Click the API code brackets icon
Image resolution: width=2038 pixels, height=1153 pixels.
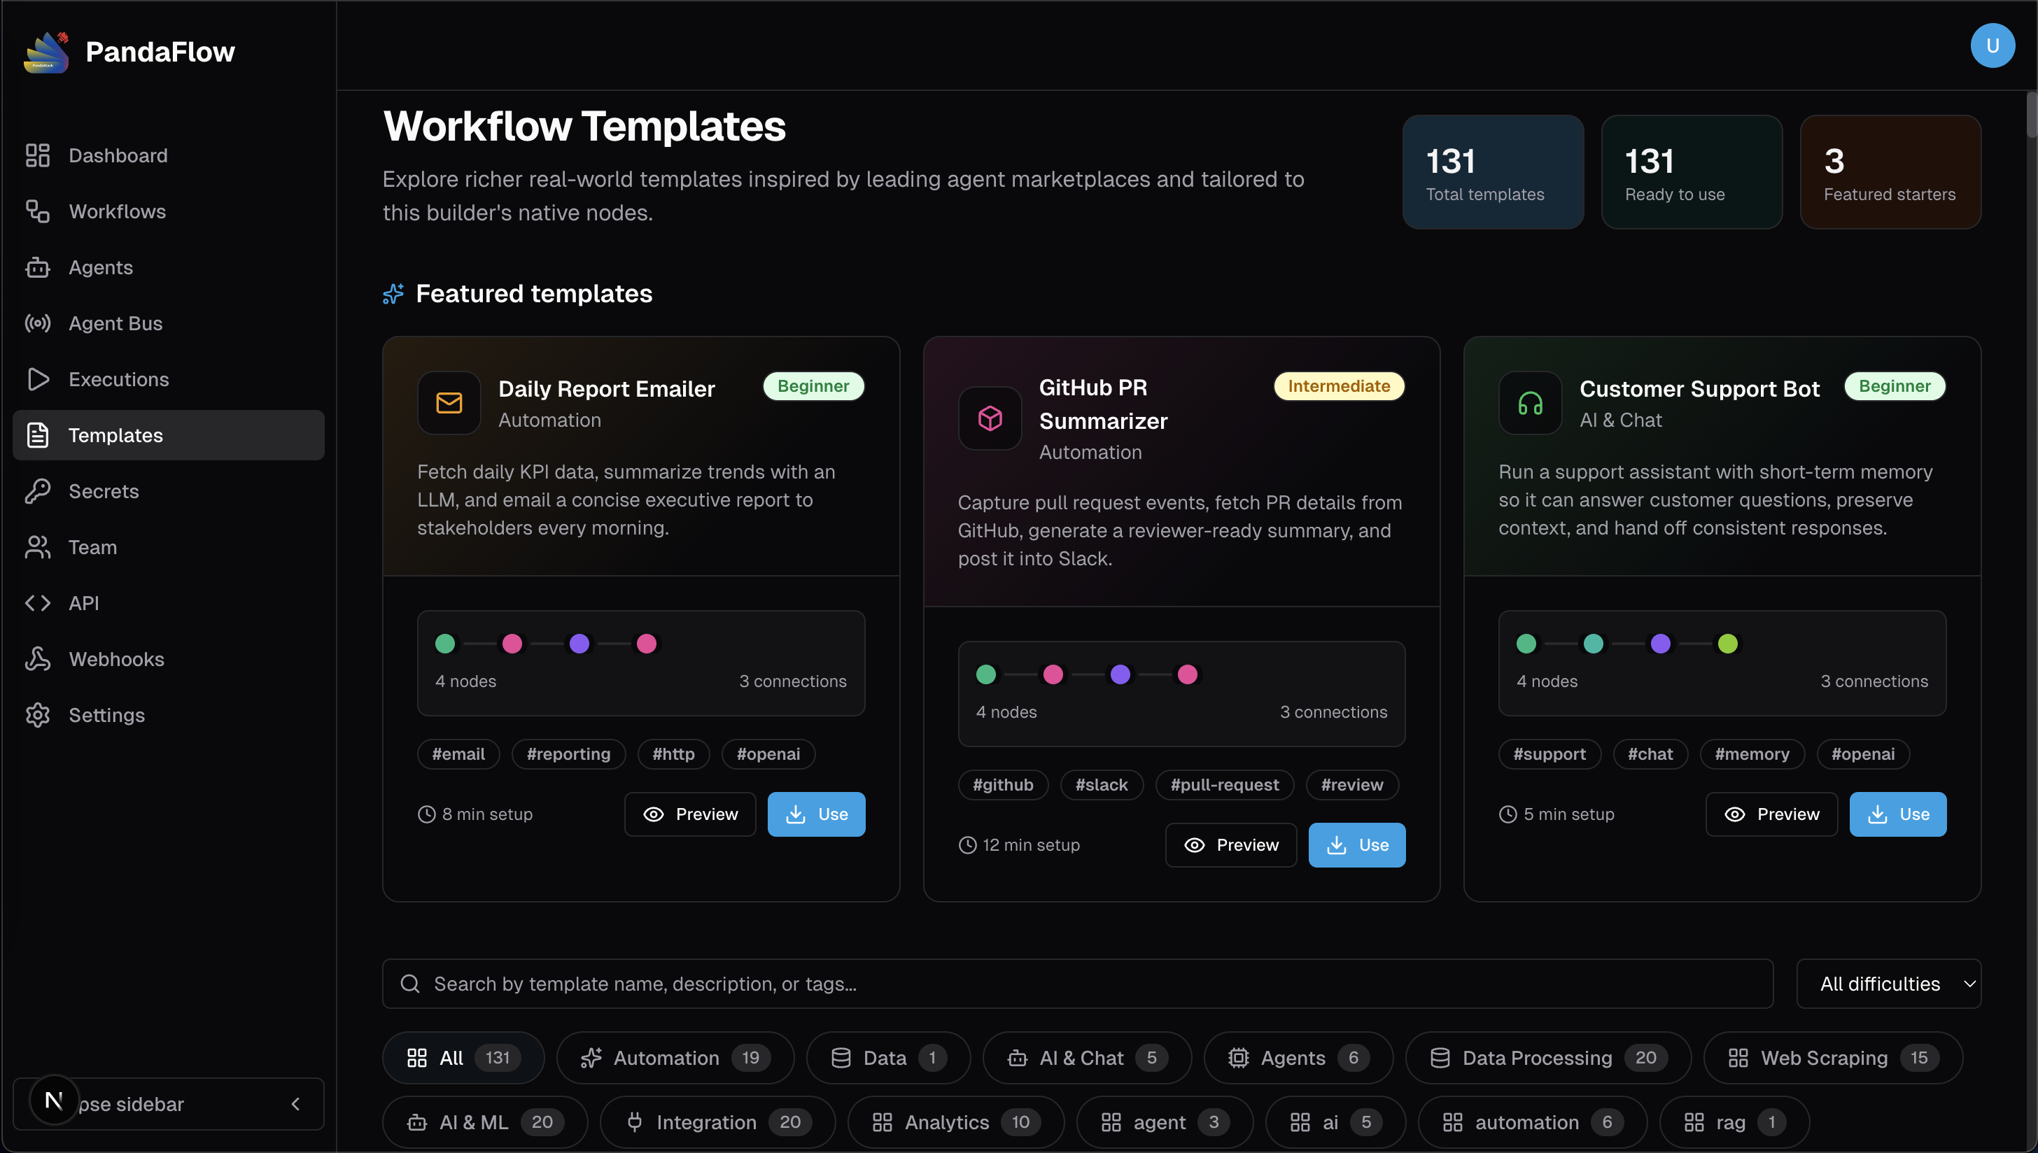[38, 603]
